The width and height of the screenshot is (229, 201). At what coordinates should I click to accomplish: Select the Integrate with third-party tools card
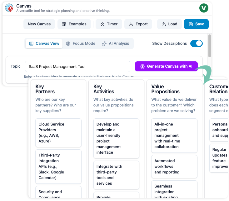pyautogui.click(x=116, y=175)
